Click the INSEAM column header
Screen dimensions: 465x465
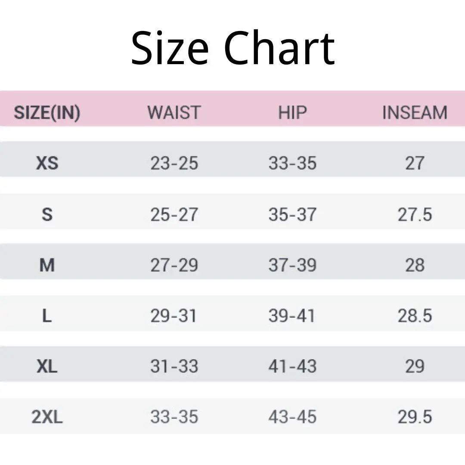tap(415, 113)
